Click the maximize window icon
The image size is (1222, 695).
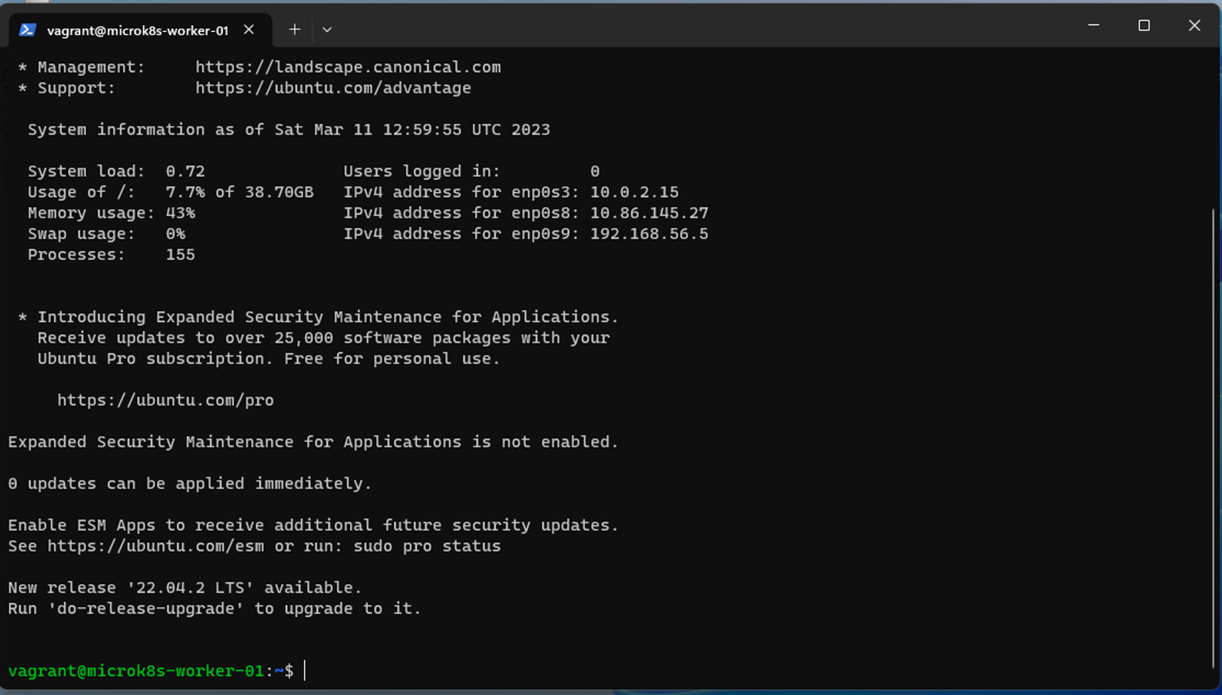(x=1143, y=24)
